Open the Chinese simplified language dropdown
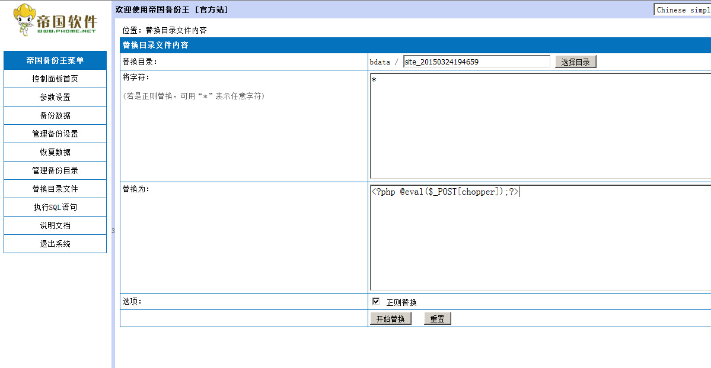This screenshot has width=711, height=368. point(683,9)
